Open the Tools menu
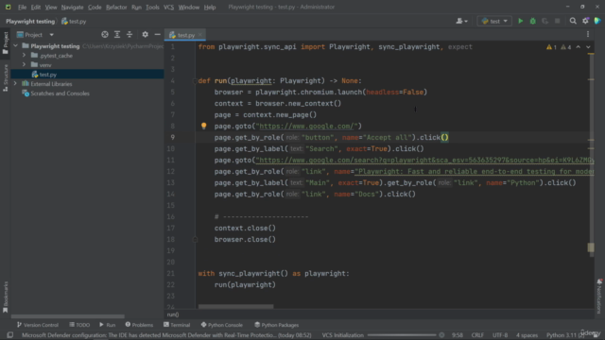Viewport: 605px width, 340px height. (x=152, y=7)
